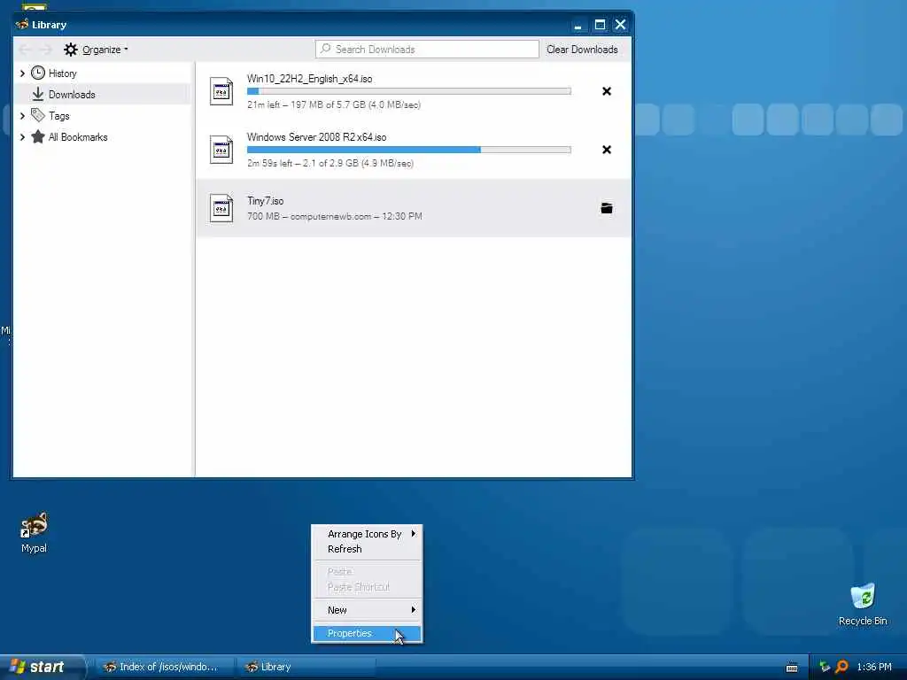
Task: Open containing folder for Tiny7.iso
Action: 606,208
